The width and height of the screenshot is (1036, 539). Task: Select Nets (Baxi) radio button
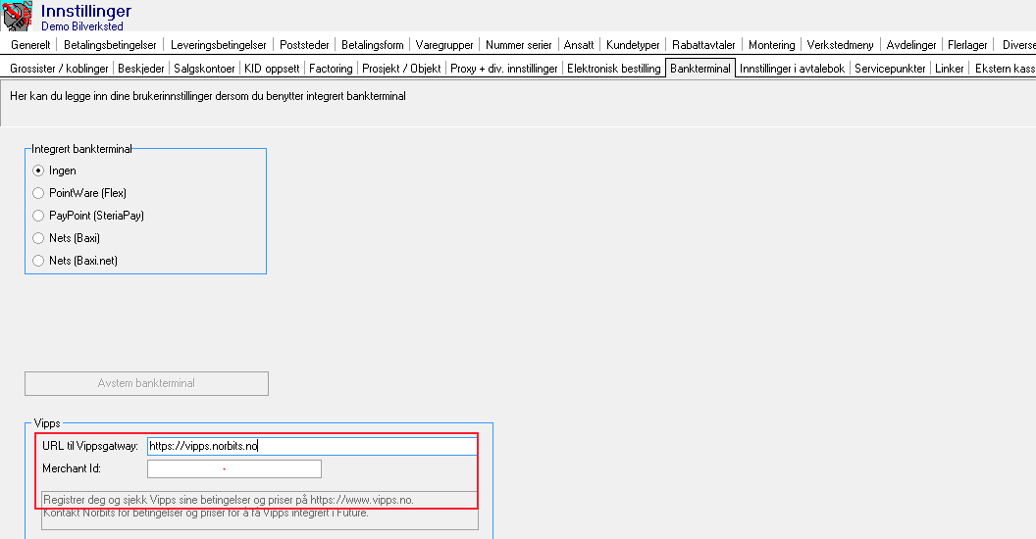[x=38, y=238]
